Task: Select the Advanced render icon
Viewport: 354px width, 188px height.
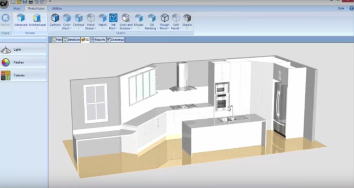Action: pos(21,18)
